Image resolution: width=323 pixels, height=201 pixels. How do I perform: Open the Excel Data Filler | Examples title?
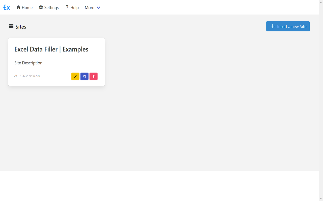51,49
